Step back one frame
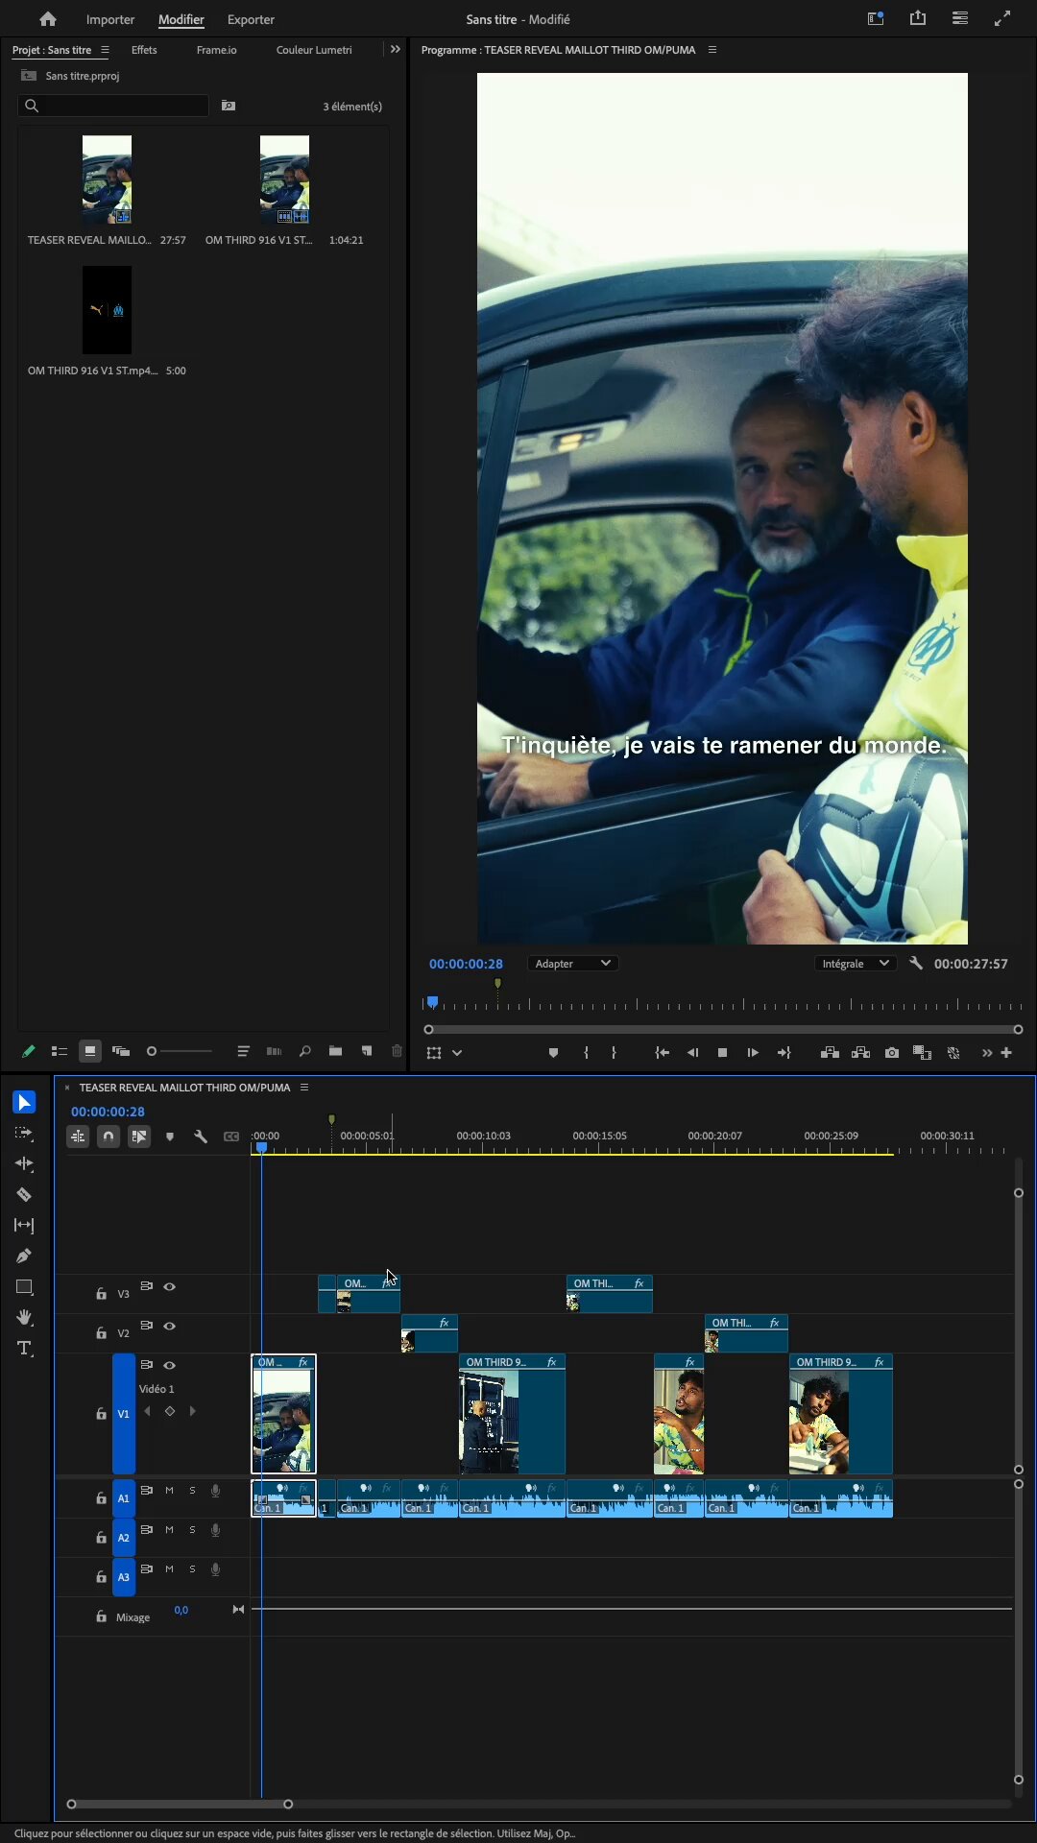Image resolution: width=1037 pixels, height=1843 pixels. click(x=692, y=1053)
